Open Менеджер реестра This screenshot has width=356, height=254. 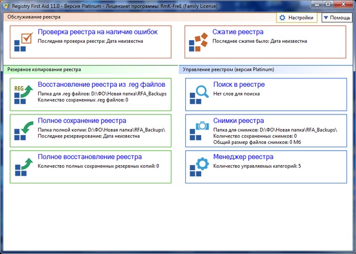tap(243, 157)
